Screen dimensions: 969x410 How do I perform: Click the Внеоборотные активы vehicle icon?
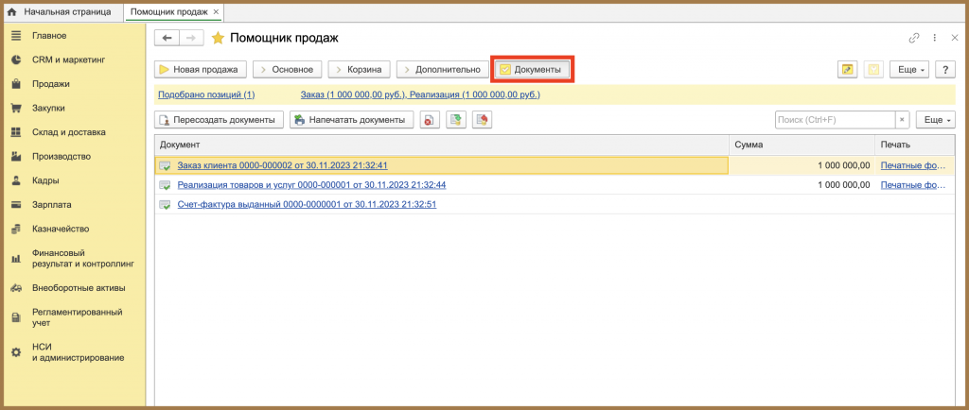(x=17, y=288)
